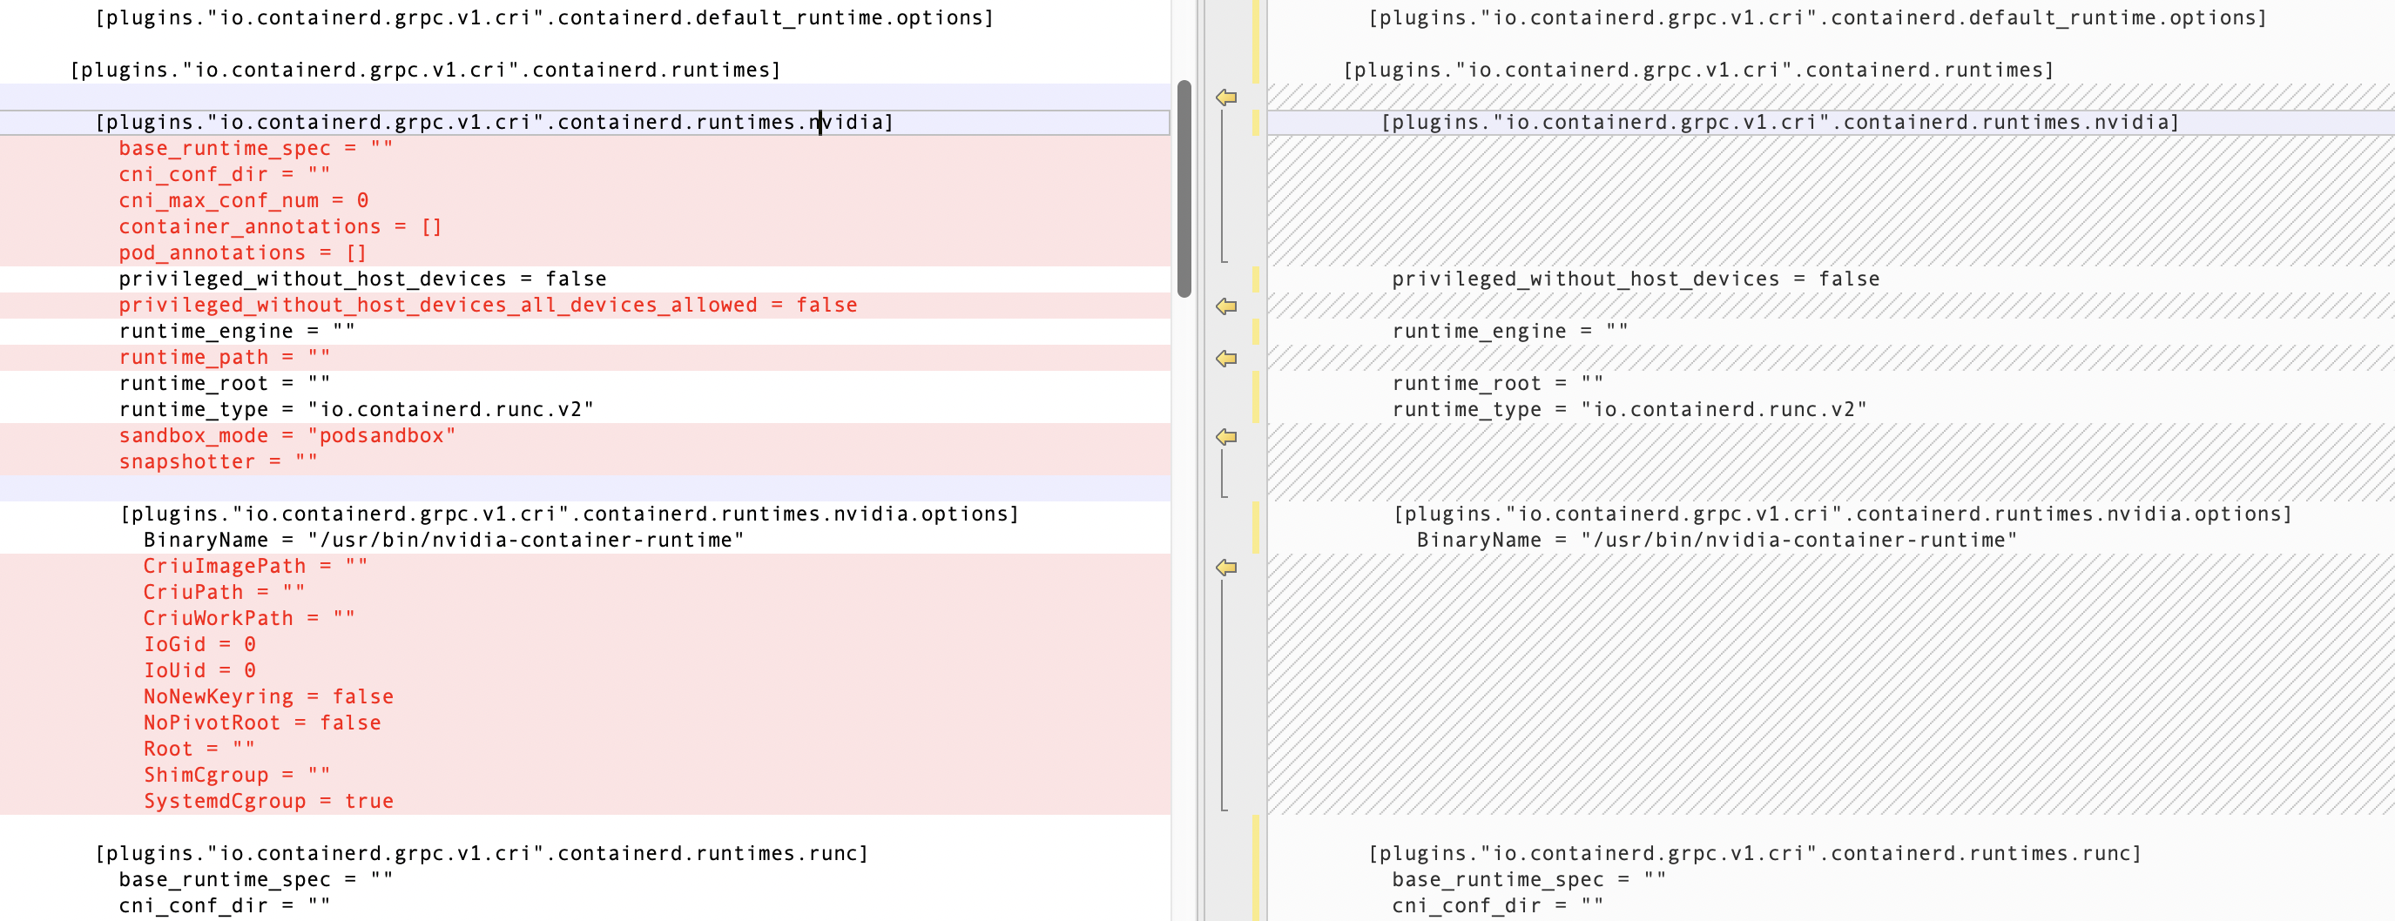Click default_runtime.options header in left pane
This screenshot has height=921, width=2395.
tap(545, 17)
